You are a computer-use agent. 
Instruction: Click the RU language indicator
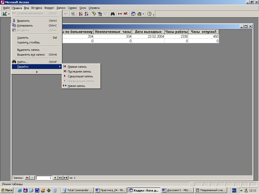(x=234, y=190)
